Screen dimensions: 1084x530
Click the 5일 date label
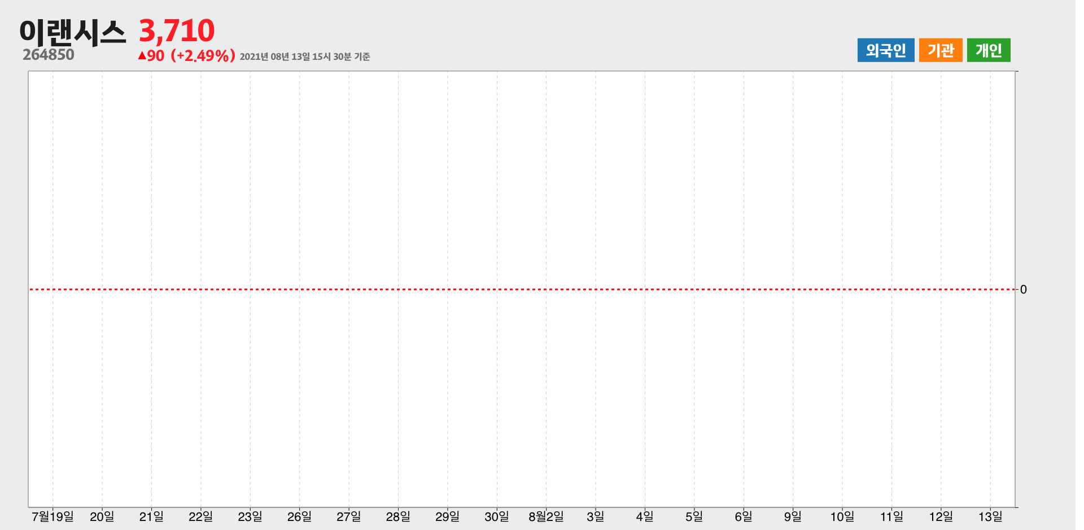[694, 516]
